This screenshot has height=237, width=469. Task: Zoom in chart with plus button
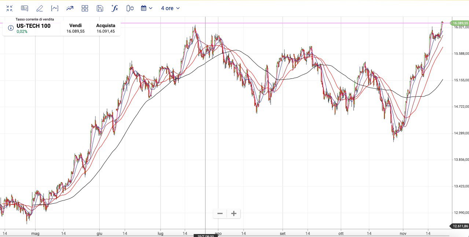(x=234, y=214)
